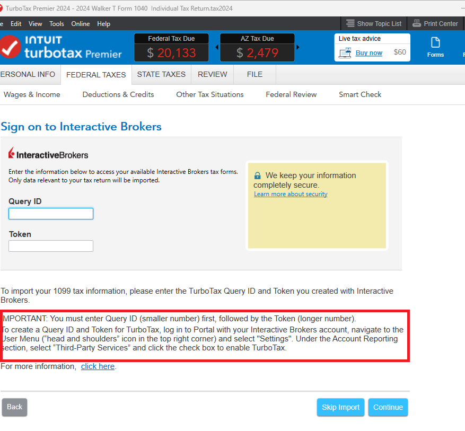
Task: Switch to the State Taxes tab
Action: point(161,74)
